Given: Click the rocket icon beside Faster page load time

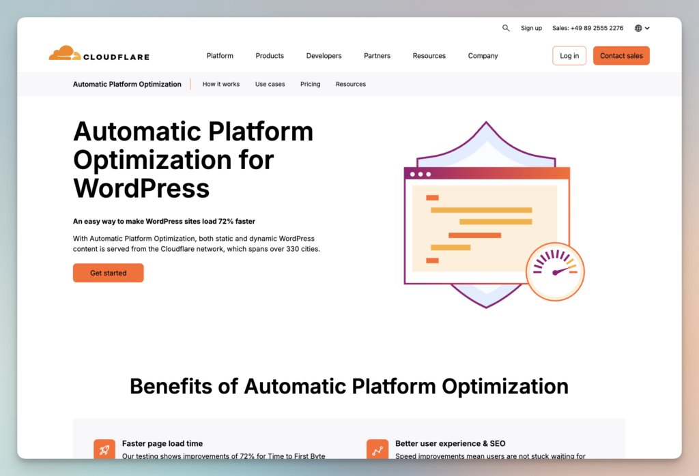Looking at the screenshot, I should tap(104, 449).
